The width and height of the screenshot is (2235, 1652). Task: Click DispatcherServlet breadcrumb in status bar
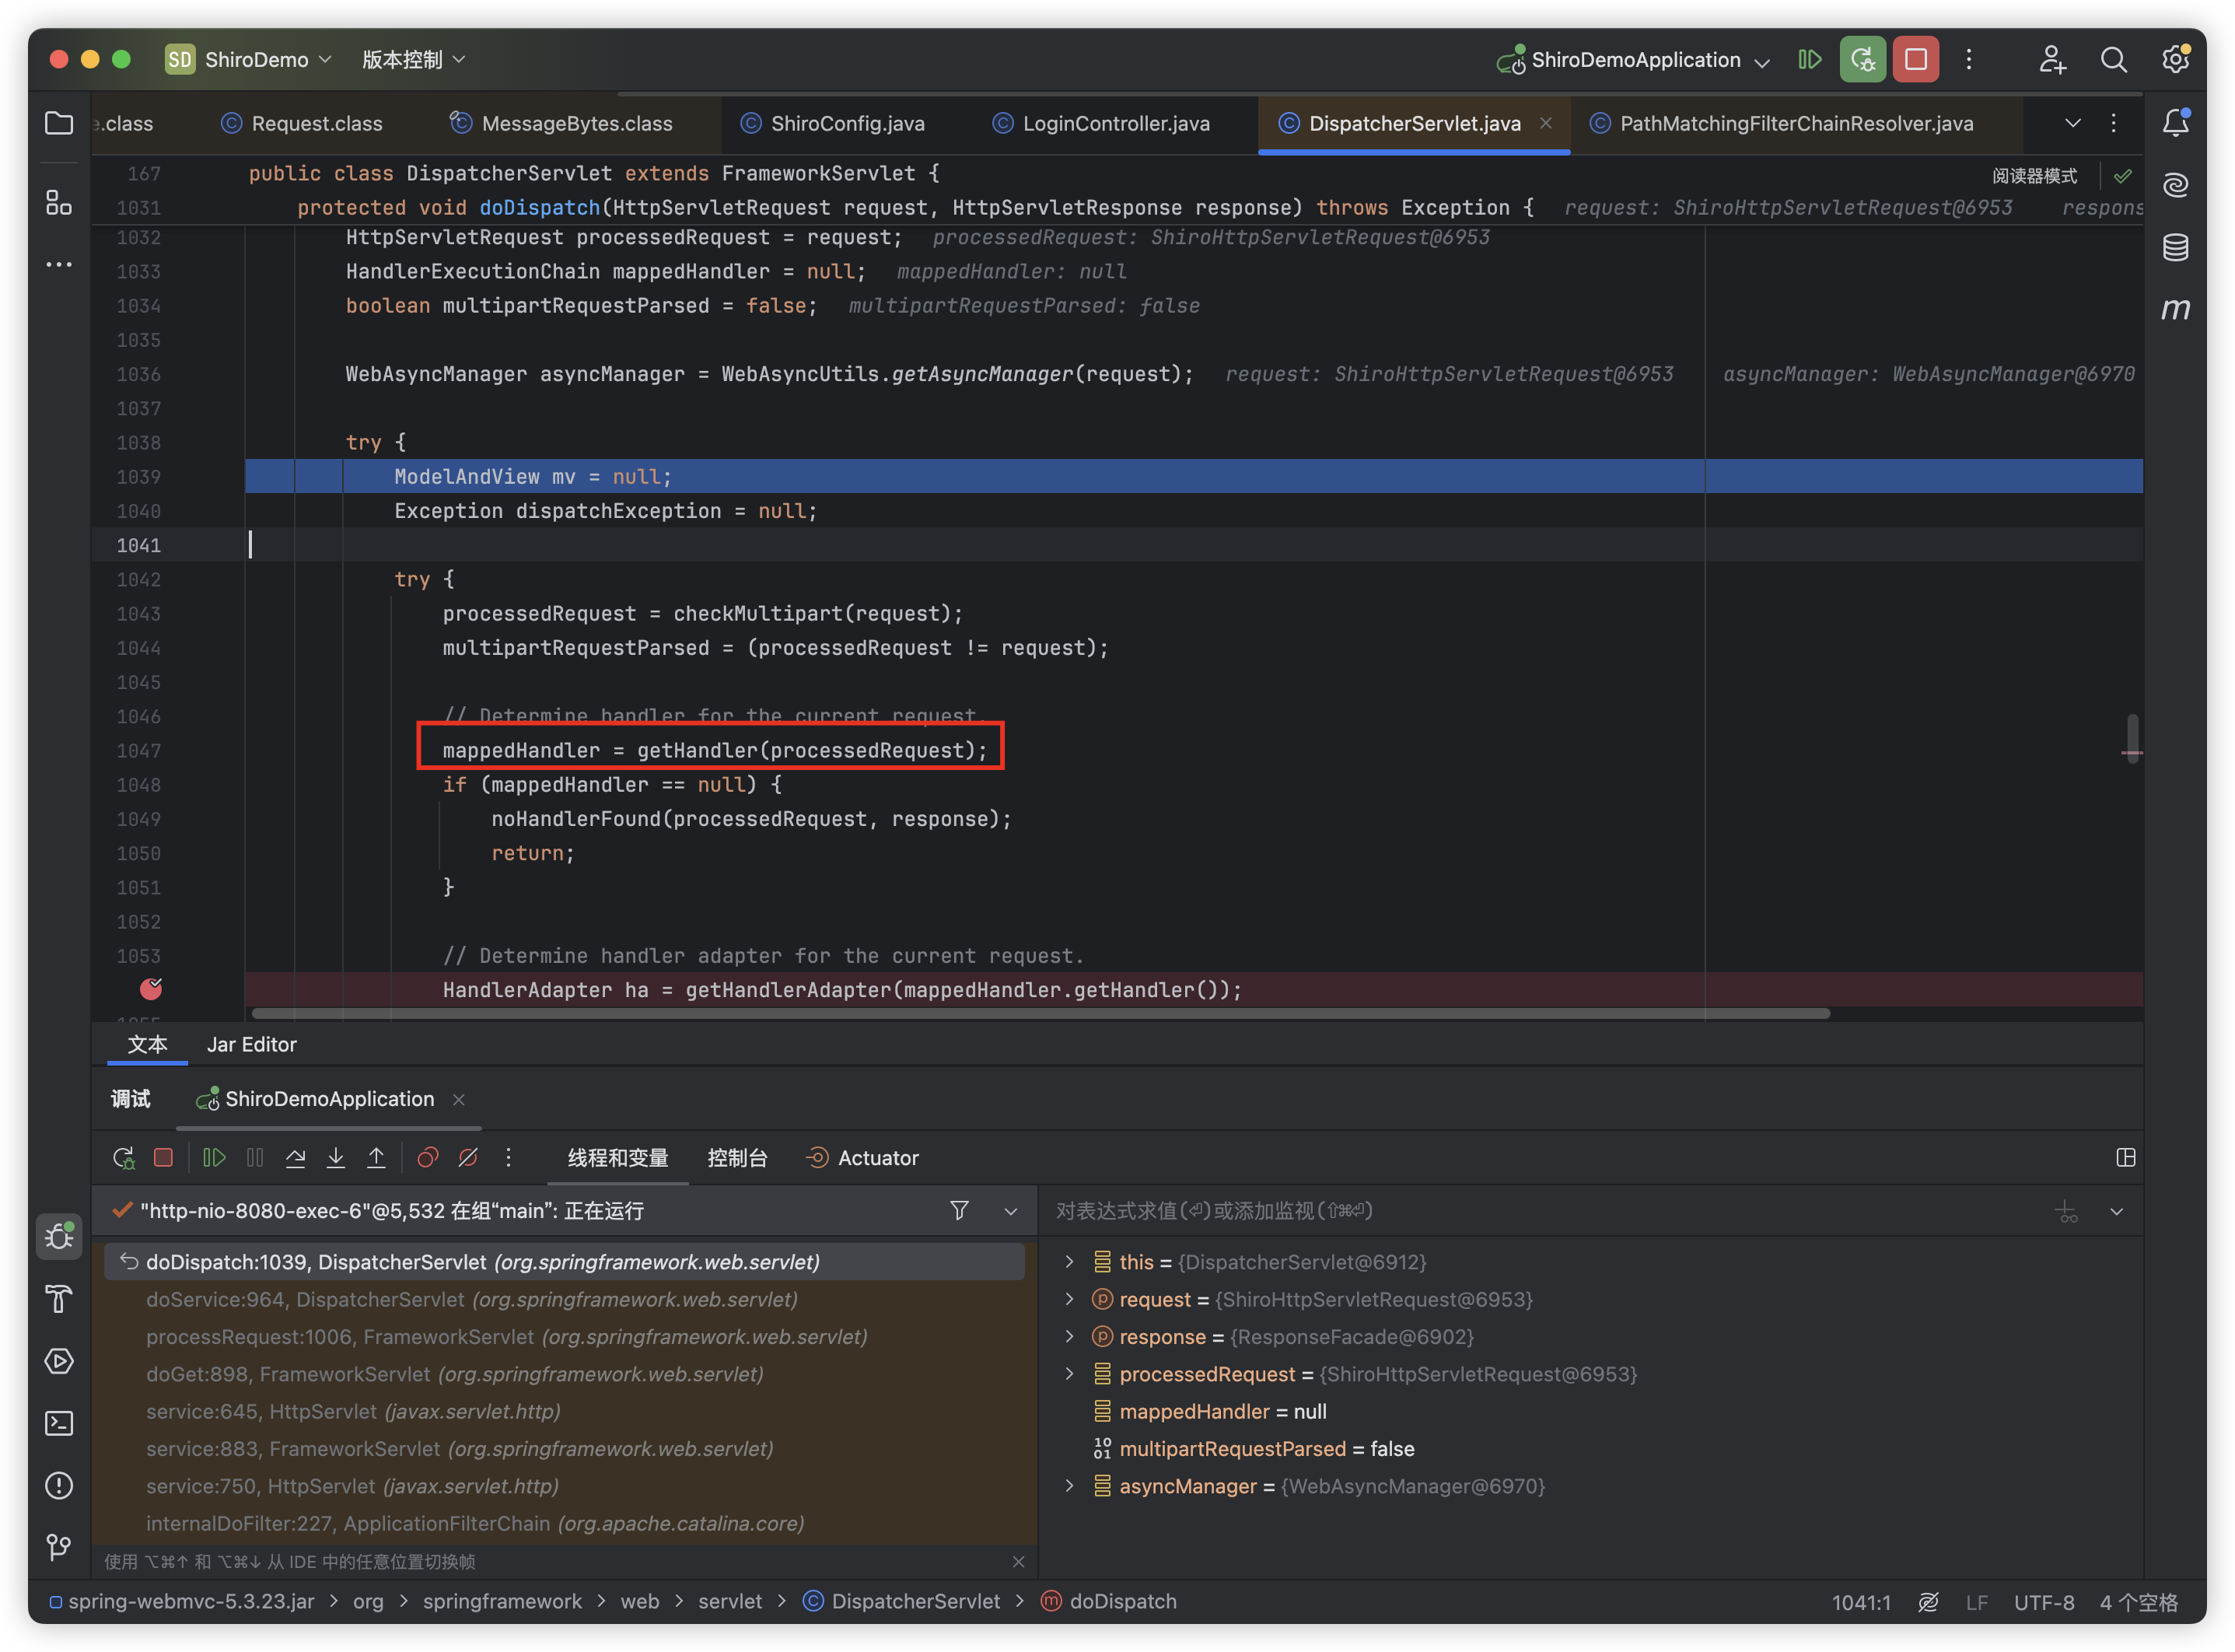(x=901, y=1601)
